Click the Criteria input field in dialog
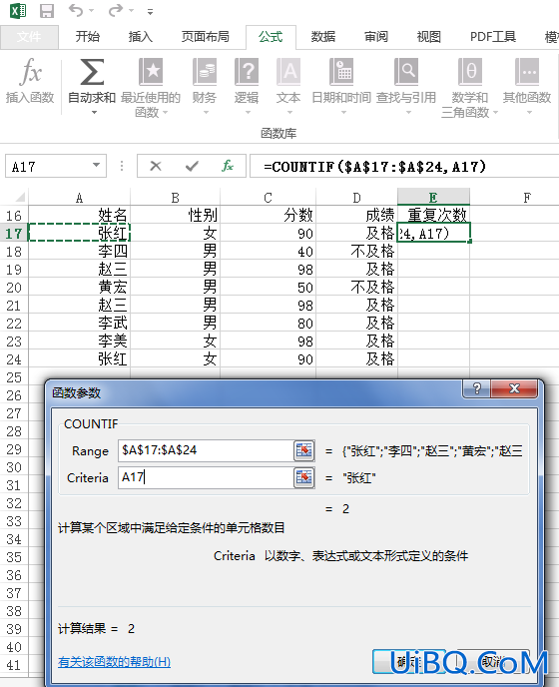This screenshot has height=687, width=559. 206,477
